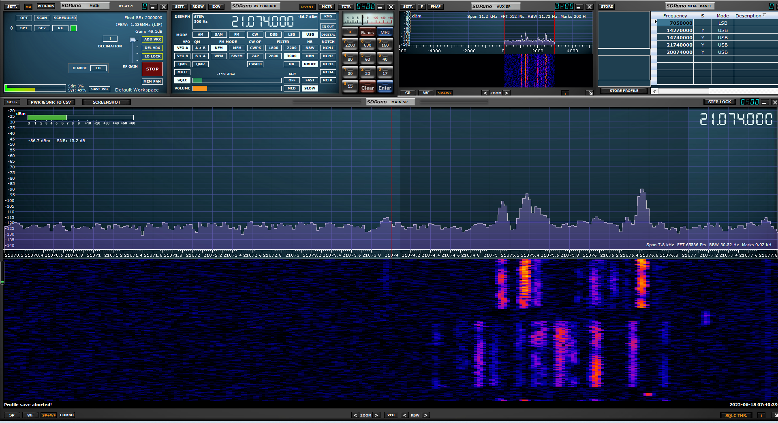Screen dimensions: 778x423
Task: Click the keypad decimal point key
Action: pos(350,32)
